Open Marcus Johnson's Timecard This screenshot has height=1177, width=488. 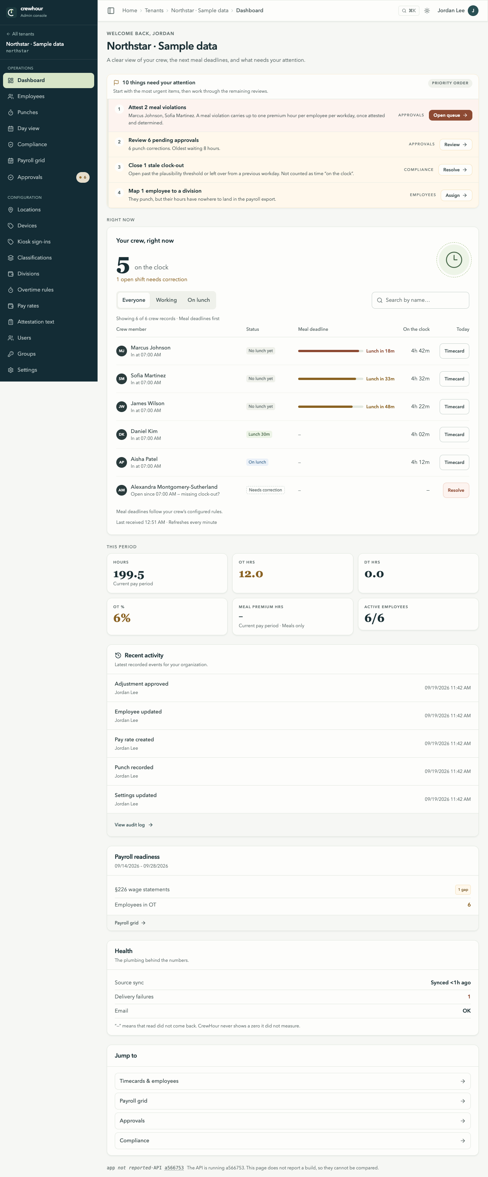454,351
